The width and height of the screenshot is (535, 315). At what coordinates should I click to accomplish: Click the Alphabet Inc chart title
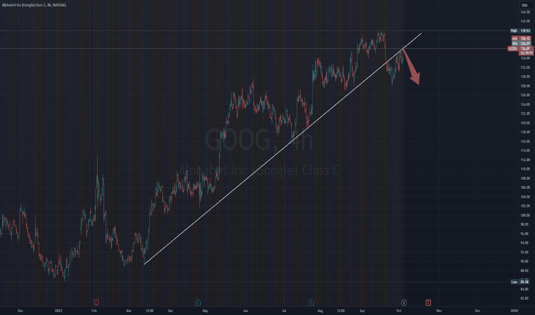coord(34,5)
